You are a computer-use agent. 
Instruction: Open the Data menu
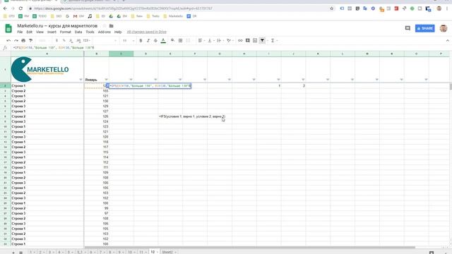point(78,32)
